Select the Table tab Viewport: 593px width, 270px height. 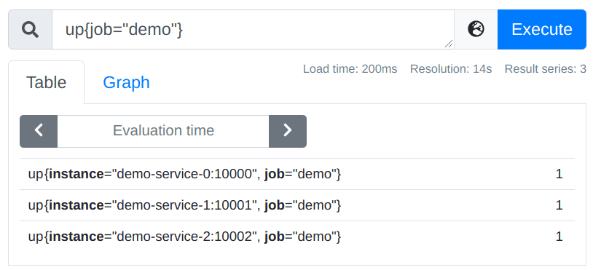pos(46,82)
